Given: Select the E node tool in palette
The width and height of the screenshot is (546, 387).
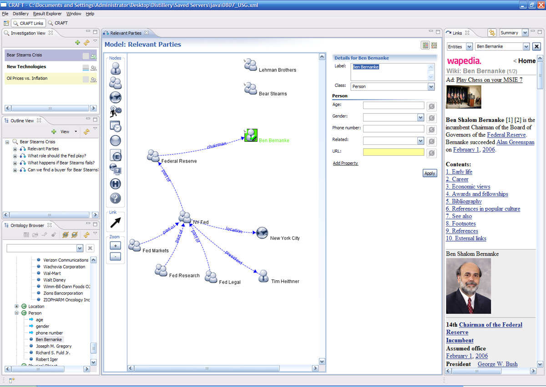Looking at the screenshot, I should pos(116,155).
